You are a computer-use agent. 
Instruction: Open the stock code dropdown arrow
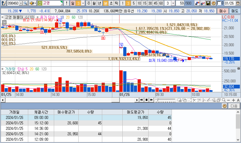(21, 3)
